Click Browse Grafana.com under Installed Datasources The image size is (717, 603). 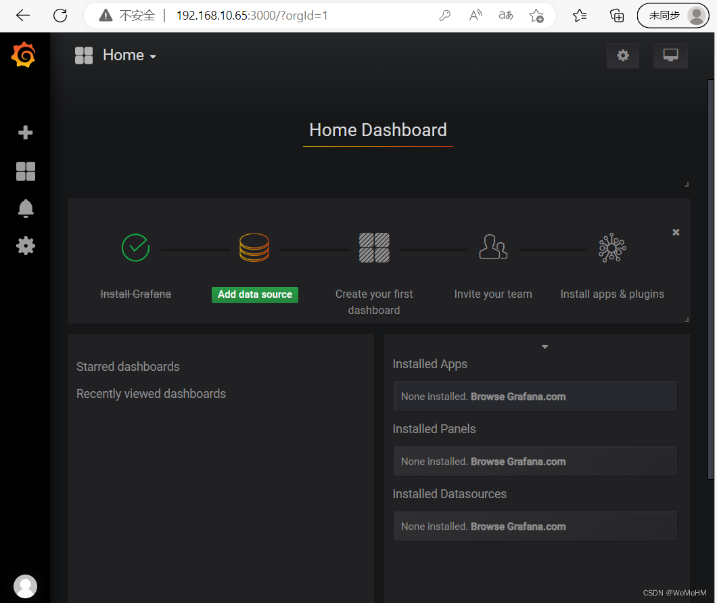click(518, 527)
